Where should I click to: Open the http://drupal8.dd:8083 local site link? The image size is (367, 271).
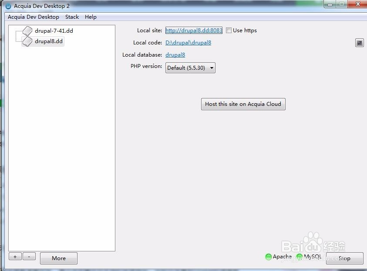pos(194,30)
